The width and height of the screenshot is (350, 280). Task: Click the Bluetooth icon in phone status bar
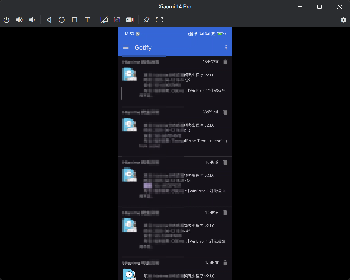tap(196, 34)
